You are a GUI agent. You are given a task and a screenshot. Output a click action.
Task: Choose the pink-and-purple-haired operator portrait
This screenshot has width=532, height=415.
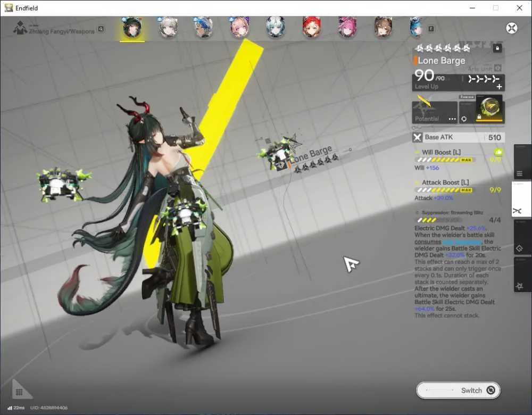[x=240, y=28]
